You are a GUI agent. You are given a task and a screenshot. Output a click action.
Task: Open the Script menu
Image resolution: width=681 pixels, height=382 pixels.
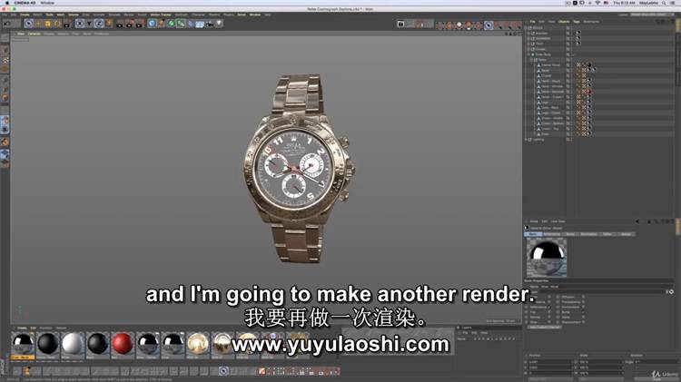click(x=242, y=15)
